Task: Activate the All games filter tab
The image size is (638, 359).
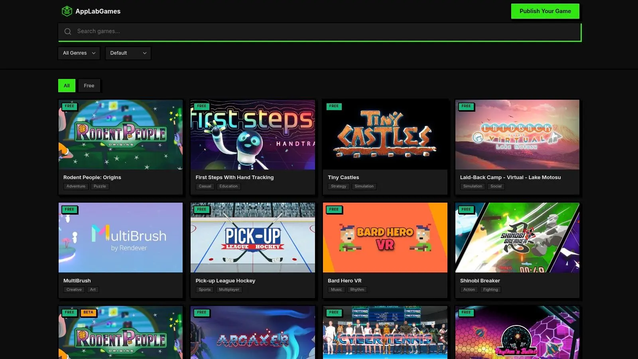Action: pyautogui.click(x=67, y=85)
